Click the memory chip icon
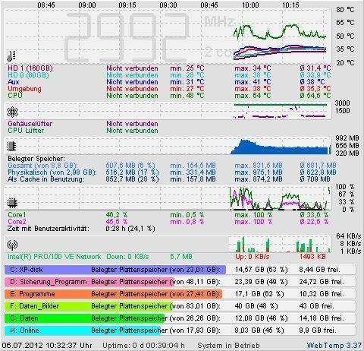The image size is (364, 351). tap(11, 146)
